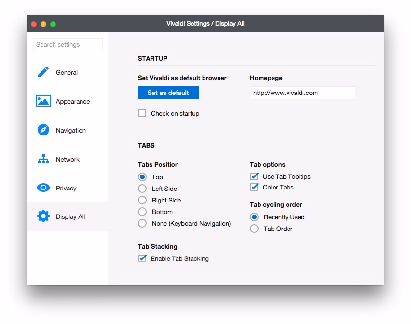Close the Vivaldi Settings window
The width and height of the screenshot is (411, 324).
(x=34, y=24)
